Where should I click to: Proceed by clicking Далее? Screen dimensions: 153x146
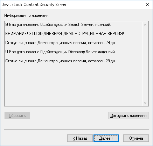pos(106,138)
